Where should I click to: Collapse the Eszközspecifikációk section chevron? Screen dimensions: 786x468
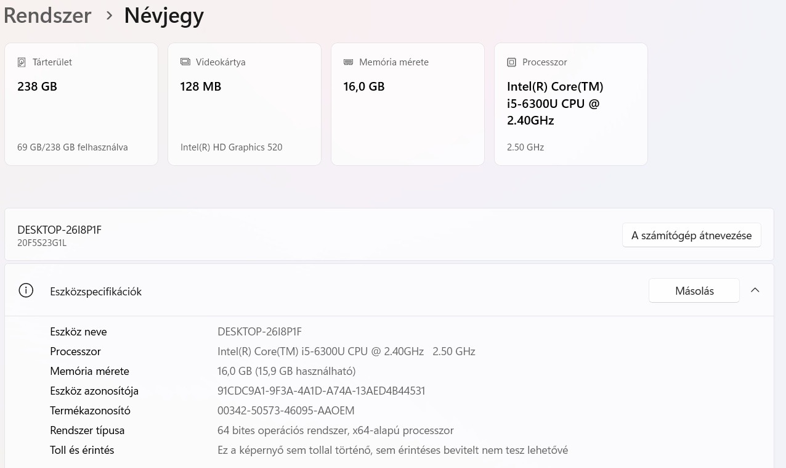pos(755,290)
